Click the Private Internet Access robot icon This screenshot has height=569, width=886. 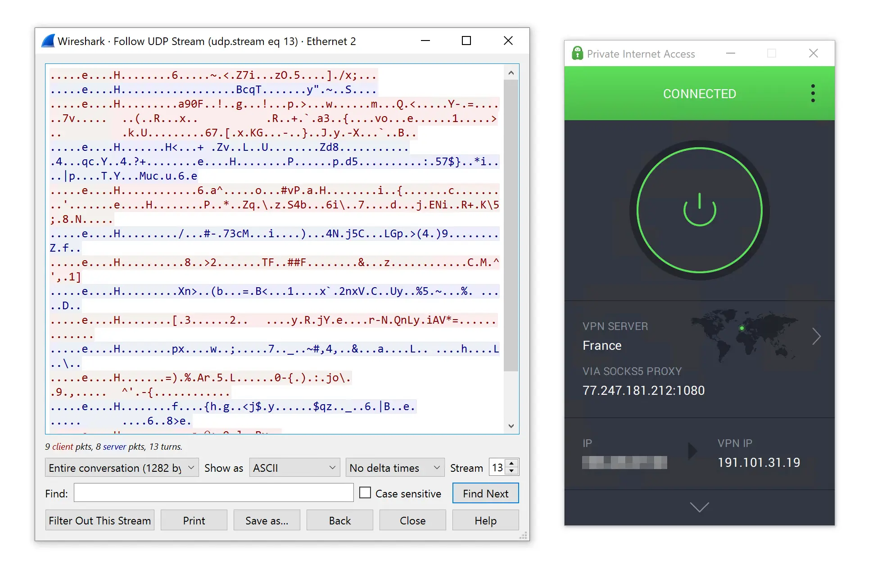[577, 53]
